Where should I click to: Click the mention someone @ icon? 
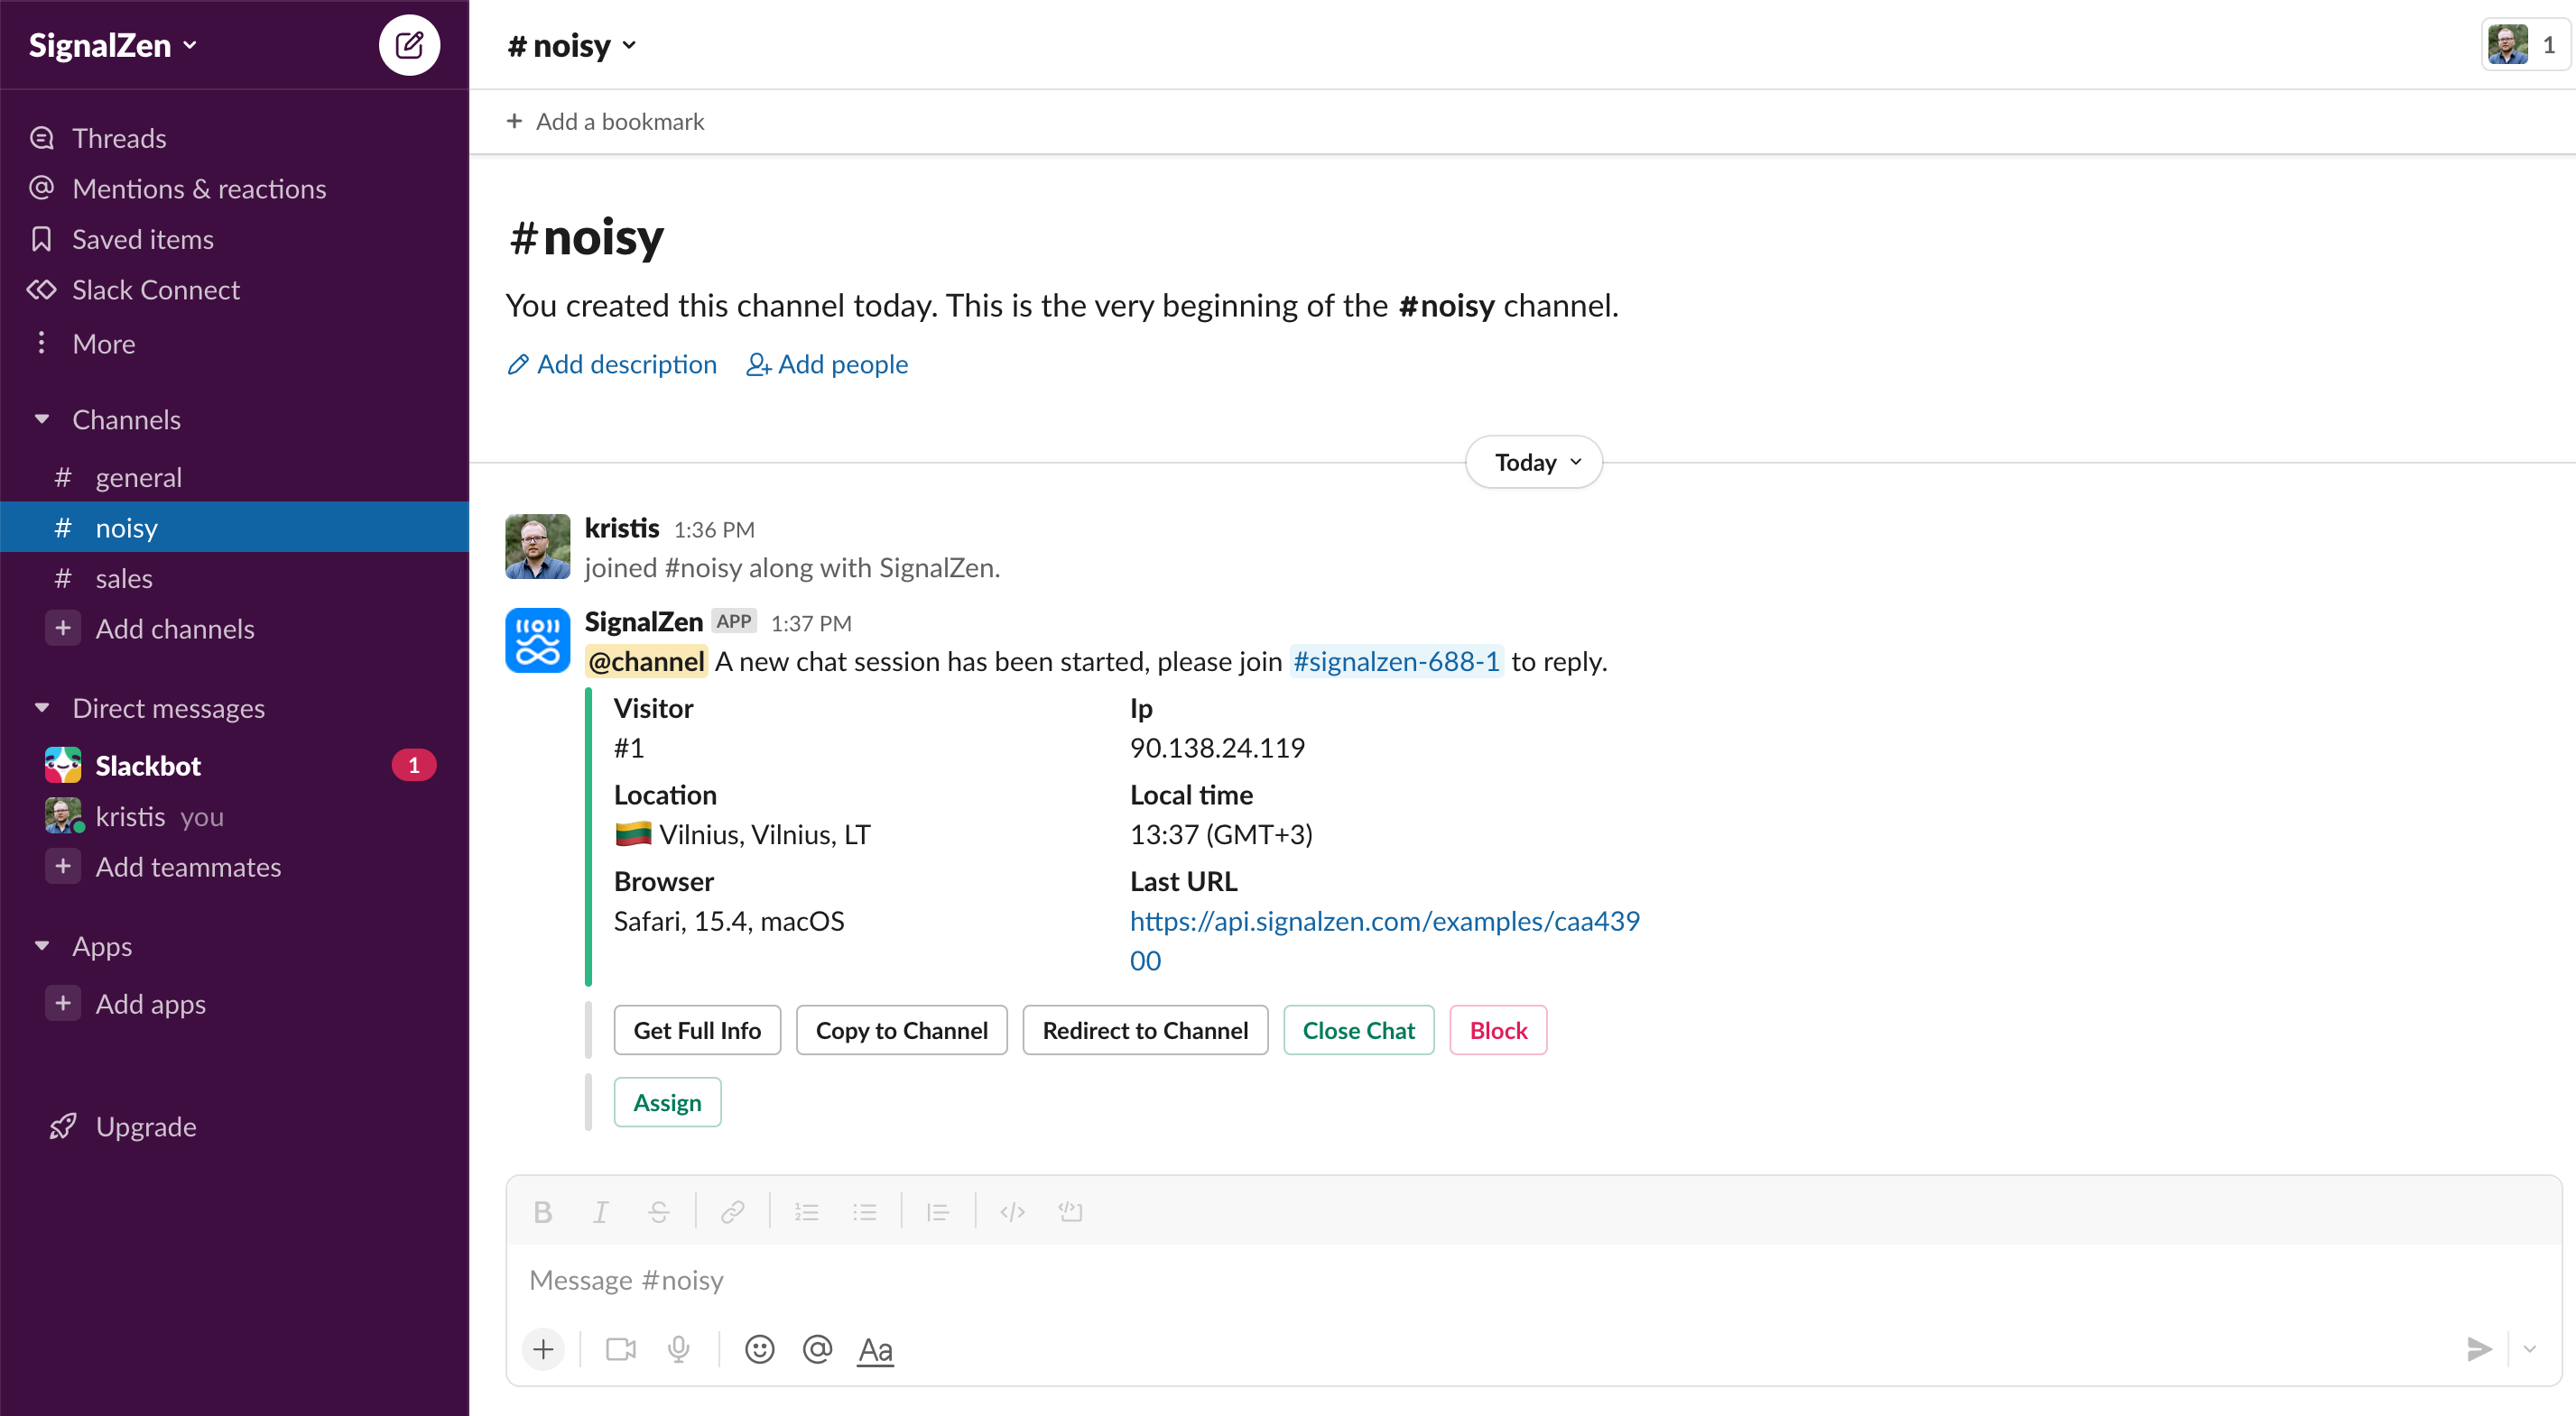click(818, 1350)
